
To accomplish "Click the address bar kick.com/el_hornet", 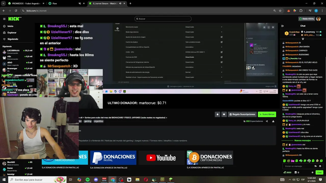I will pos(36,11).
